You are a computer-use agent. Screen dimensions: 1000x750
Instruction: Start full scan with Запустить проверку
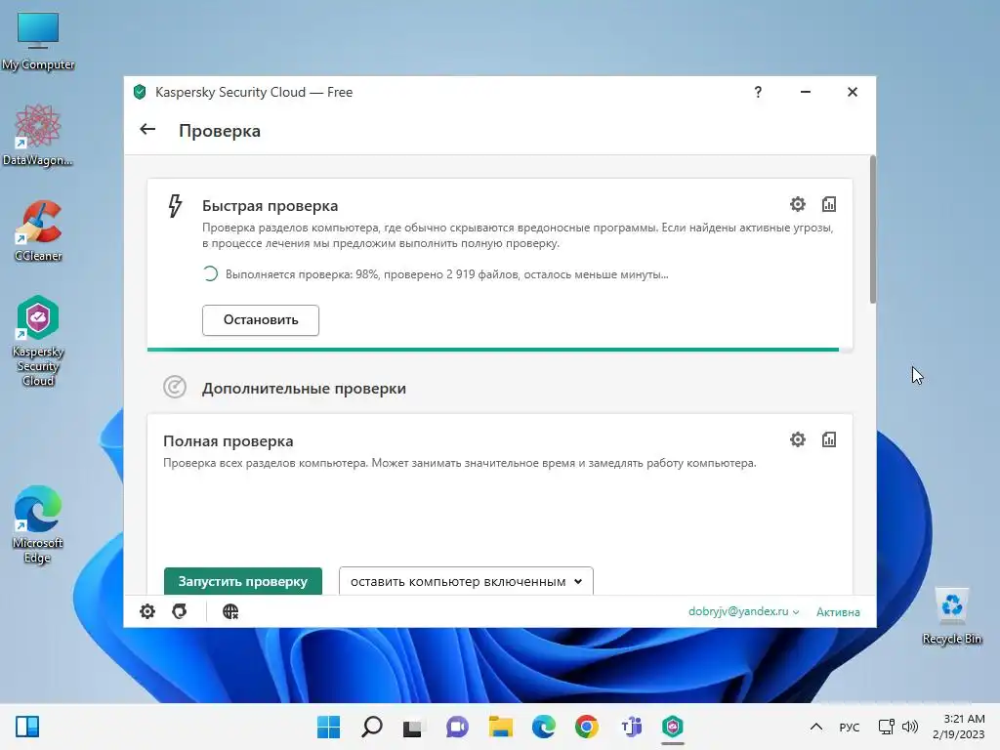click(x=242, y=581)
